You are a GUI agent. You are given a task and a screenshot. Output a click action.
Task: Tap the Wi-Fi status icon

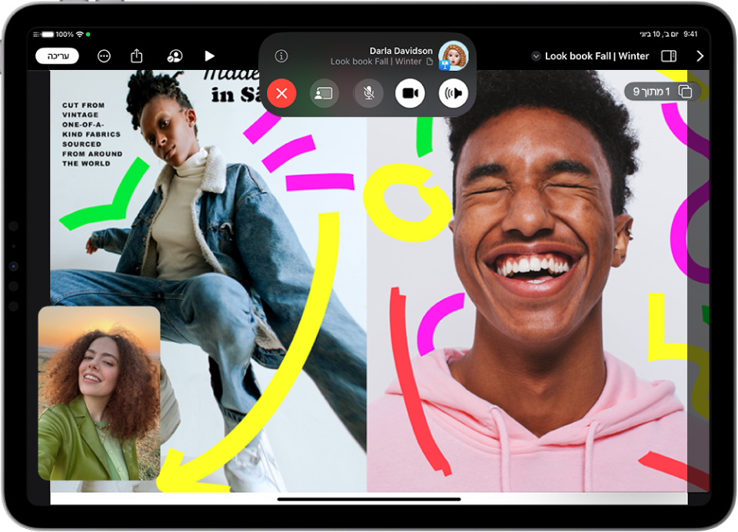[x=79, y=35]
